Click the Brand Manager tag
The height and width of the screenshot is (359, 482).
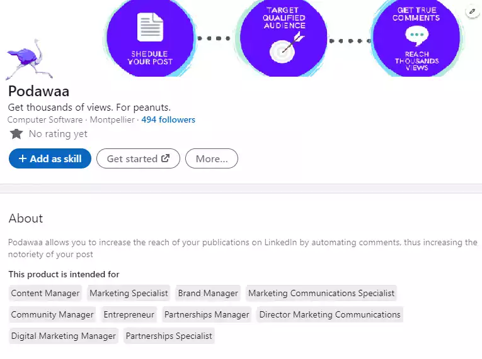[208, 293]
